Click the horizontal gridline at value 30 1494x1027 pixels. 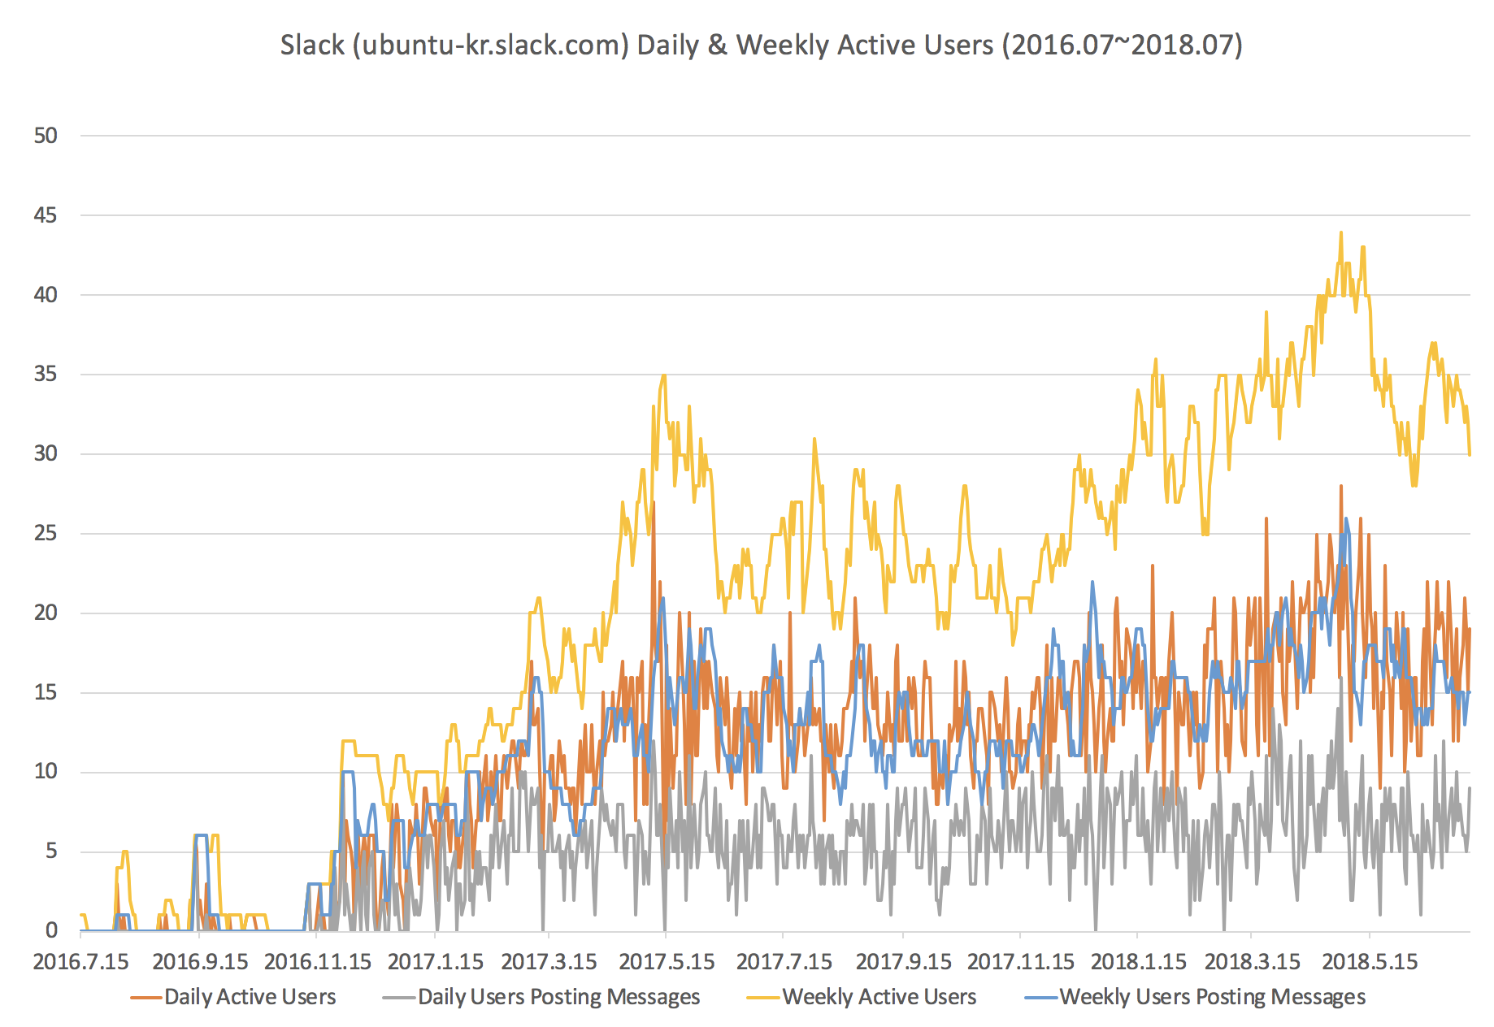point(732,455)
